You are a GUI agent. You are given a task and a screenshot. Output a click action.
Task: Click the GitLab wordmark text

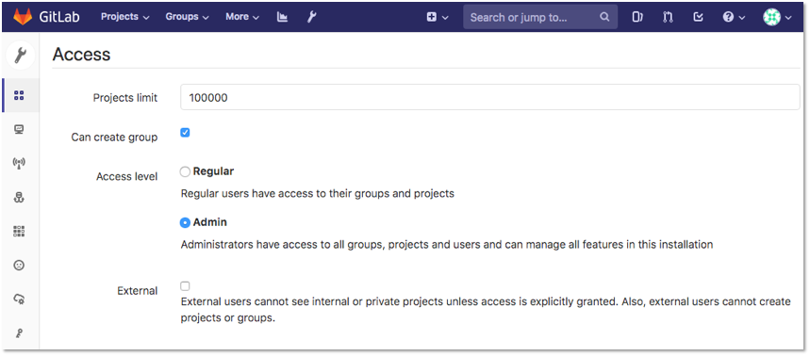pos(59,17)
